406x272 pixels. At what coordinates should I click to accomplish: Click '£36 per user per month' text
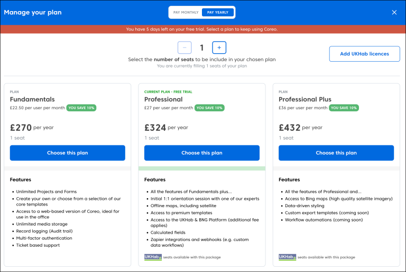303,108
